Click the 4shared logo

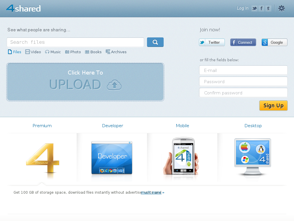point(24,8)
